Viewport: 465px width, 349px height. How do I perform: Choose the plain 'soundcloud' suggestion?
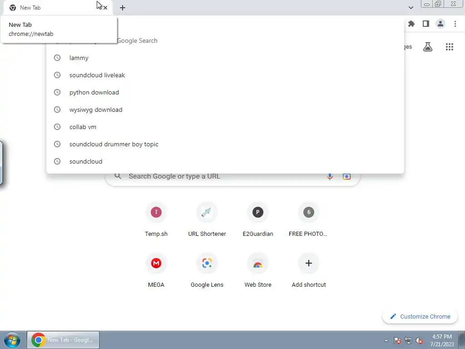[225, 161]
